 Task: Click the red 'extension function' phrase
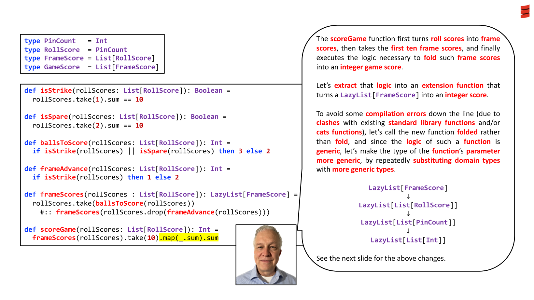click(x=453, y=86)
